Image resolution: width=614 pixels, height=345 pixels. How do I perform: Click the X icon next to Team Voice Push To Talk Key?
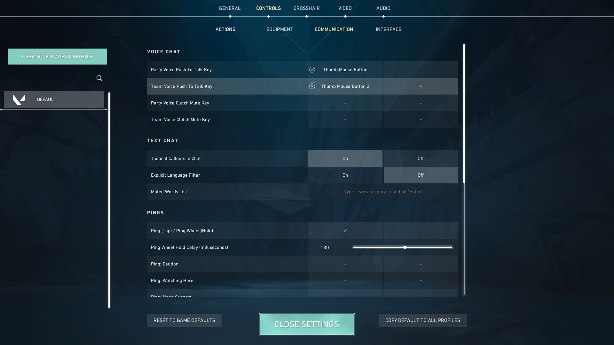coord(312,86)
